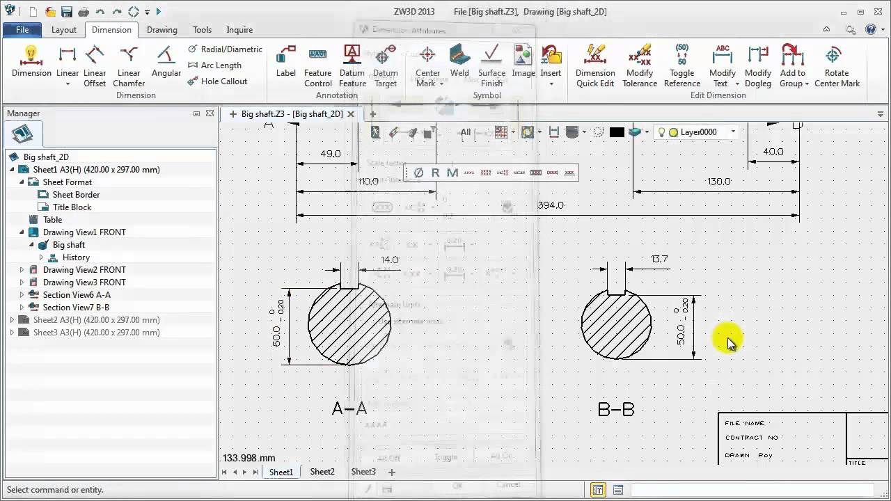Toggle Reference dimension tool
The width and height of the screenshot is (891, 501).
click(682, 67)
